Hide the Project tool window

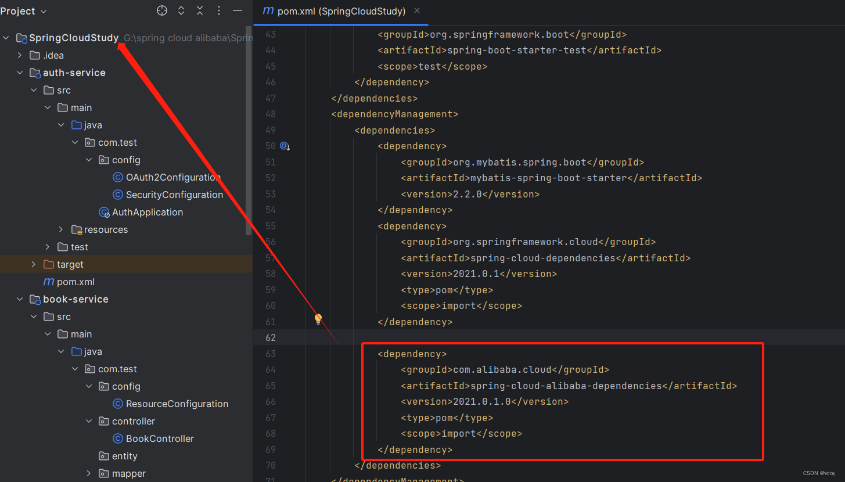coord(238,10)
